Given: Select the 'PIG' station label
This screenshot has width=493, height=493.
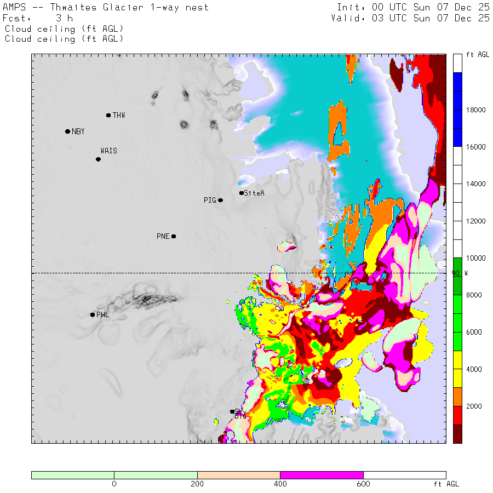Looking at the screenshot, I should click(210, 200).
